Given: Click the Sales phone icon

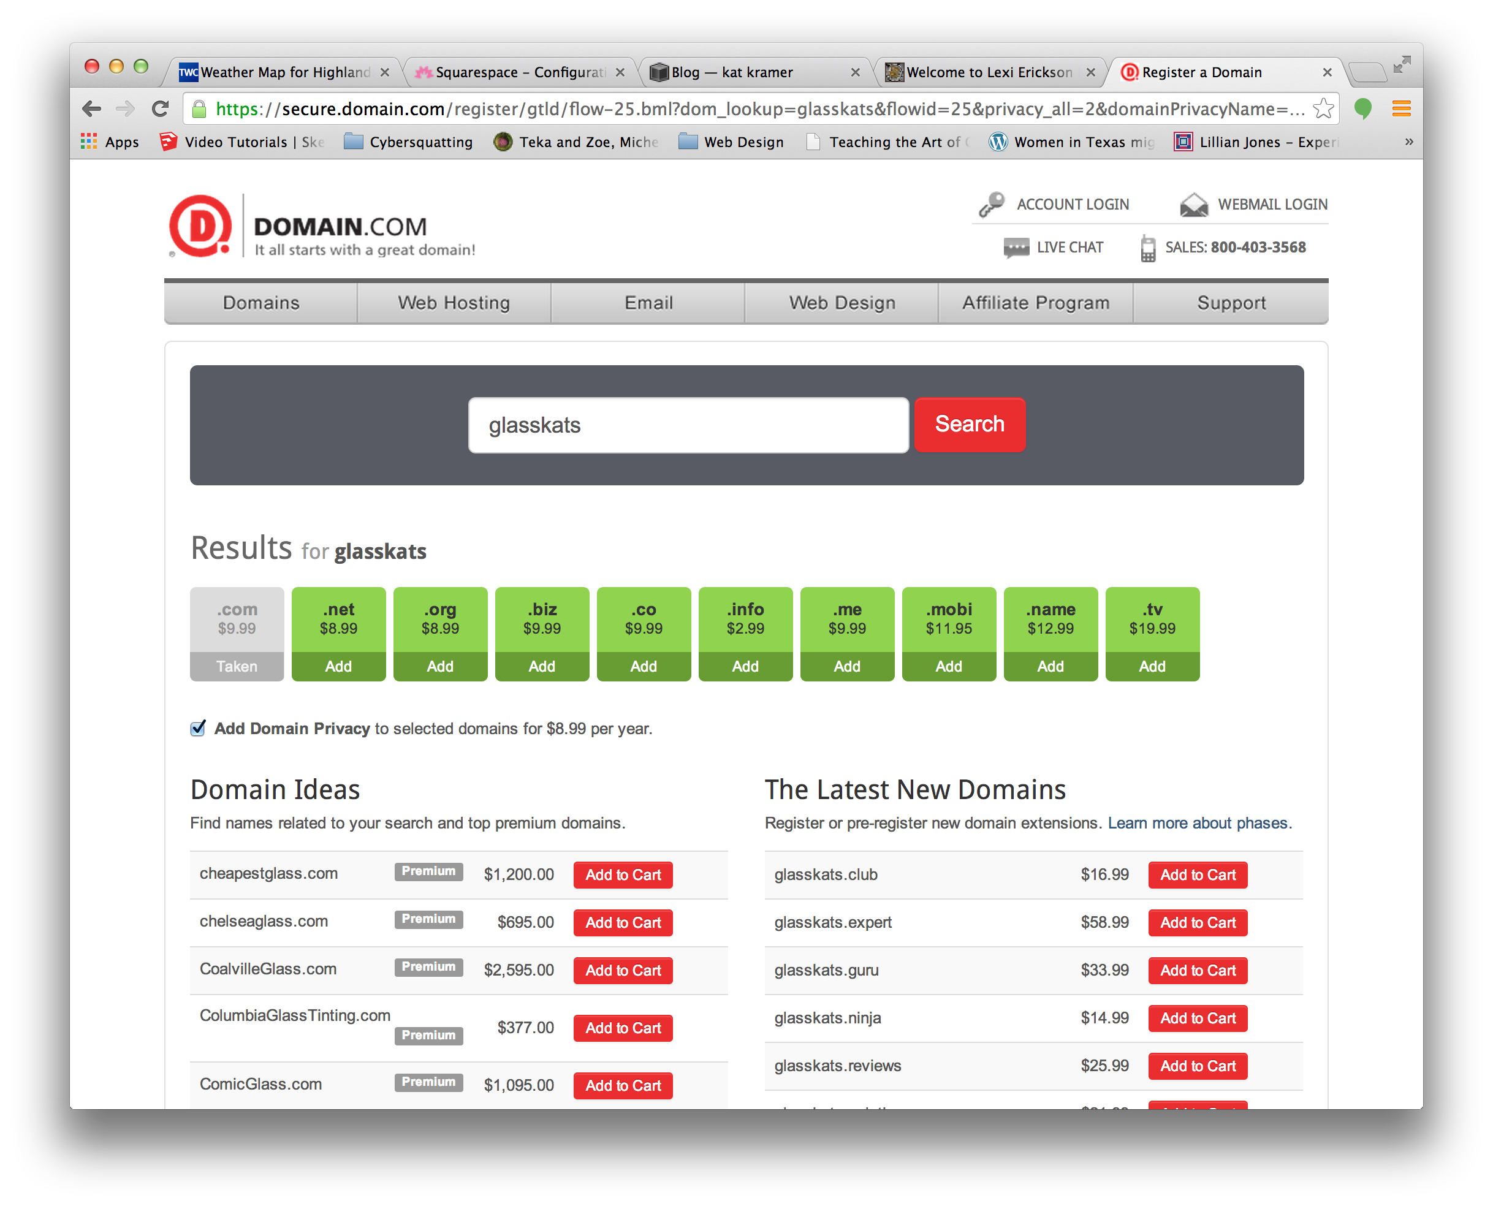Looking at the screenshot, I should pos(1148,248).
